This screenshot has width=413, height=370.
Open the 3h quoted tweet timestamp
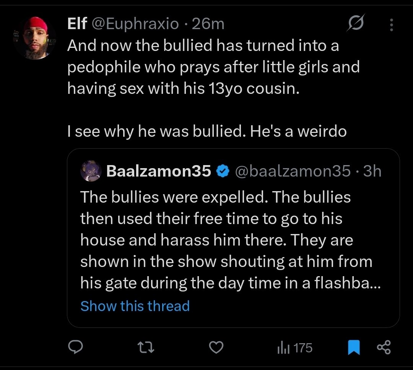pyautogui.click(x=372, y=171)
